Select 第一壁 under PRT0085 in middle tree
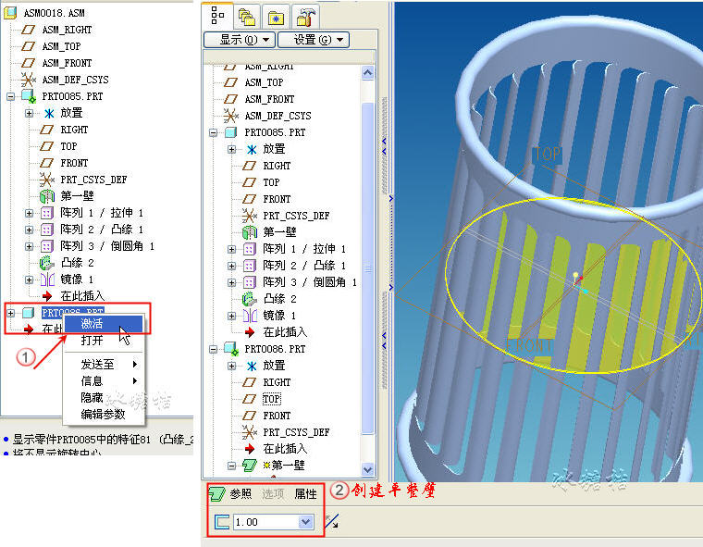This screenshot has width=703, height=547. pos(279,232)
